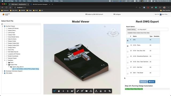Screen dimensions: 171x96
Task: Open the Configure link
Action: [x=117, y=14]
